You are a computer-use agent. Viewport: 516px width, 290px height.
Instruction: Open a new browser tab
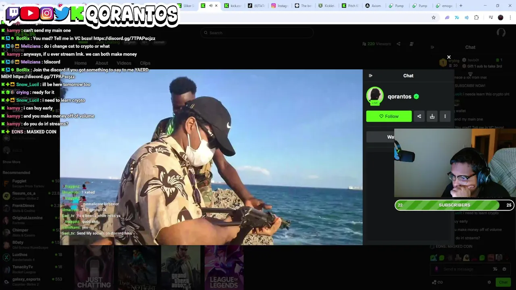tap(461, 6)
